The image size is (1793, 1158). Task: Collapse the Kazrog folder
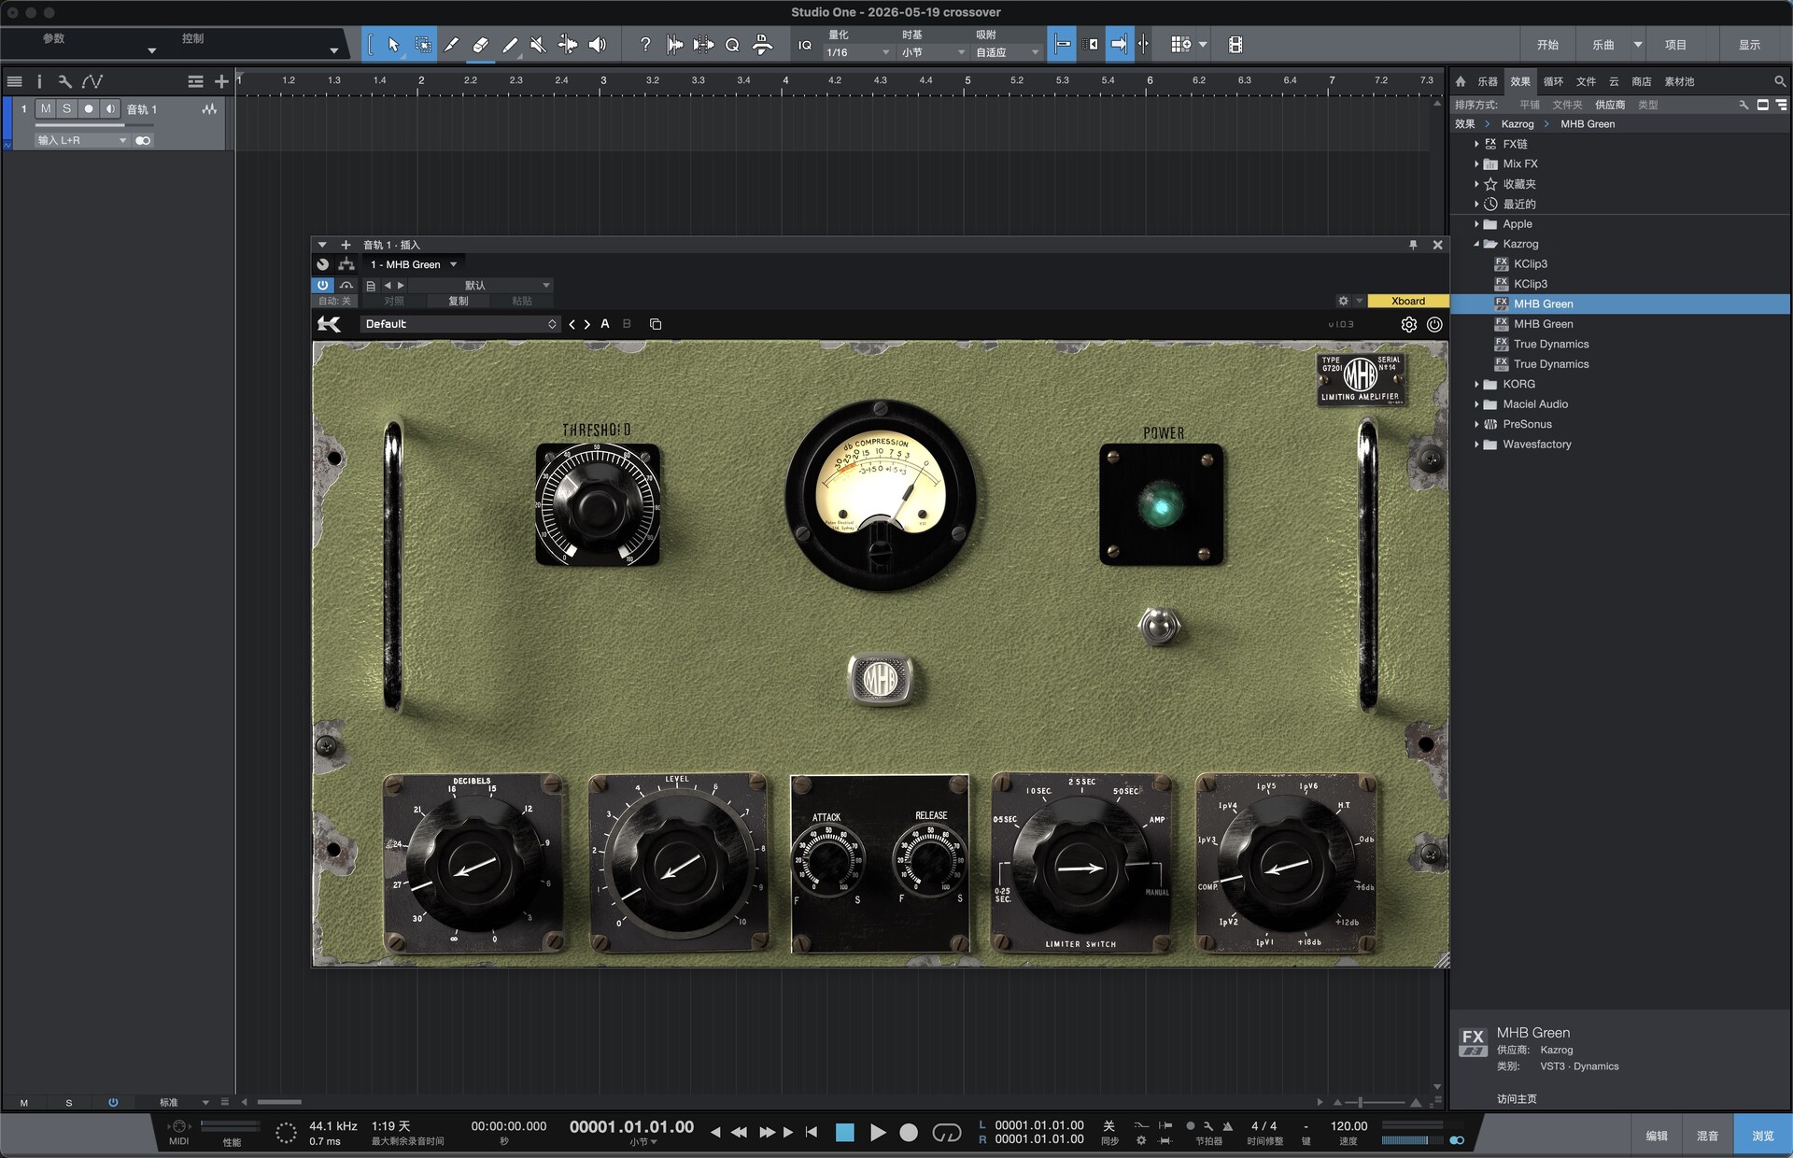(1476, 244)
